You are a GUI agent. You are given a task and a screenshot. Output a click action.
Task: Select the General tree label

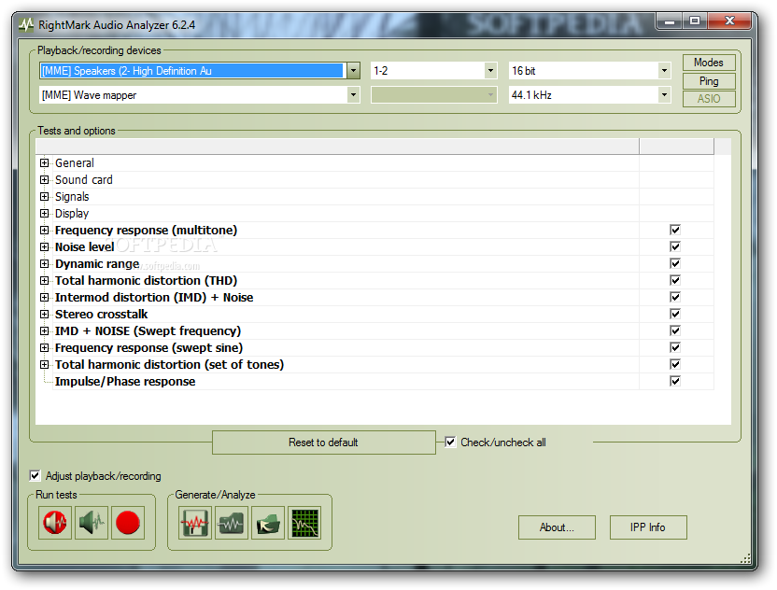click(x=75, y=163)
